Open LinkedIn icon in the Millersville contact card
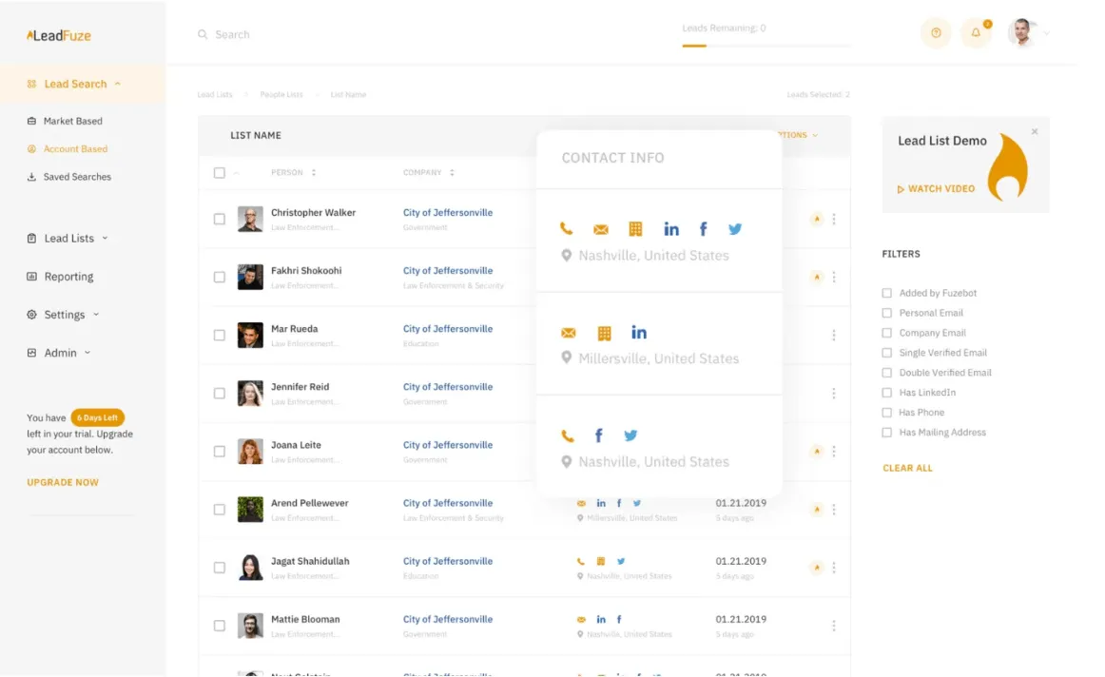1105x677 pixels. coord(638,333)
